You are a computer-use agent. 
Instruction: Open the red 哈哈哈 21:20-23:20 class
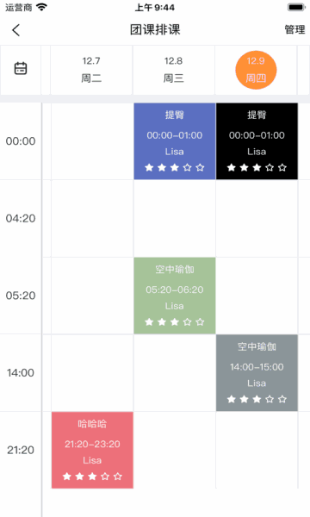tap(92, 450)
